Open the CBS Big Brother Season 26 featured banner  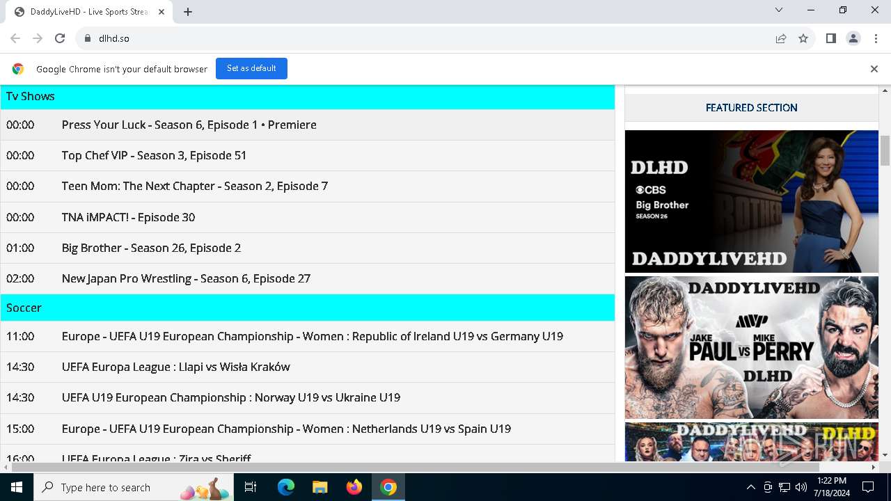point(751,201)
